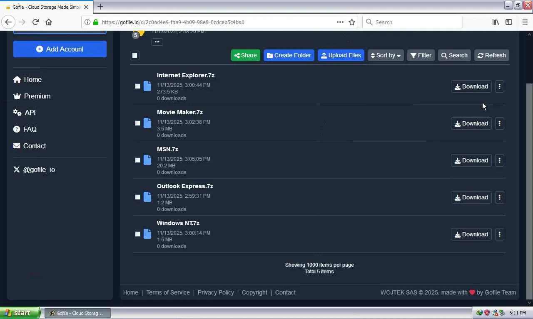Open the browser library icon
This screenshot has height=319, width=533.
click(496, 22)
